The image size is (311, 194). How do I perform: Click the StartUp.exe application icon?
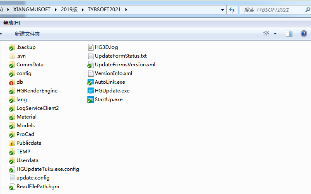click(90, 99)
